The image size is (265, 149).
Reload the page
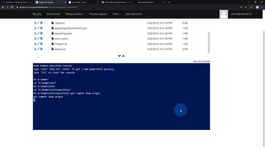coord(12,7)
